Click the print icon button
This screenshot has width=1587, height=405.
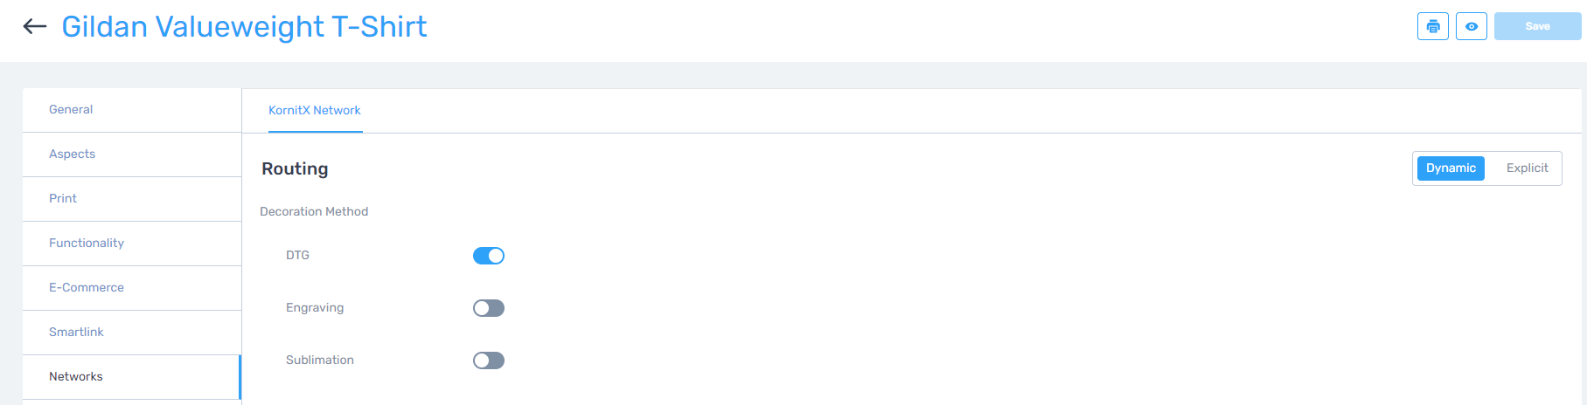click(x=1433, y=26)
